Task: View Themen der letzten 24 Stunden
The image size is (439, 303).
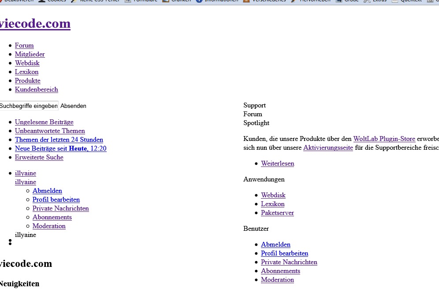Action: pos(59,140)
